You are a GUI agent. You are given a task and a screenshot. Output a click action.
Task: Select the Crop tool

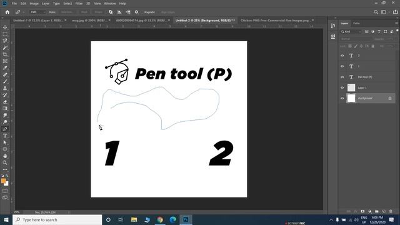(x=5, y=54)
